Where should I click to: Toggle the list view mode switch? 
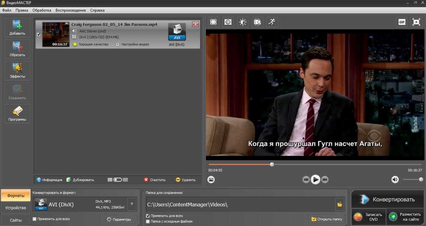pyautogui.click(x=117, y=180)
